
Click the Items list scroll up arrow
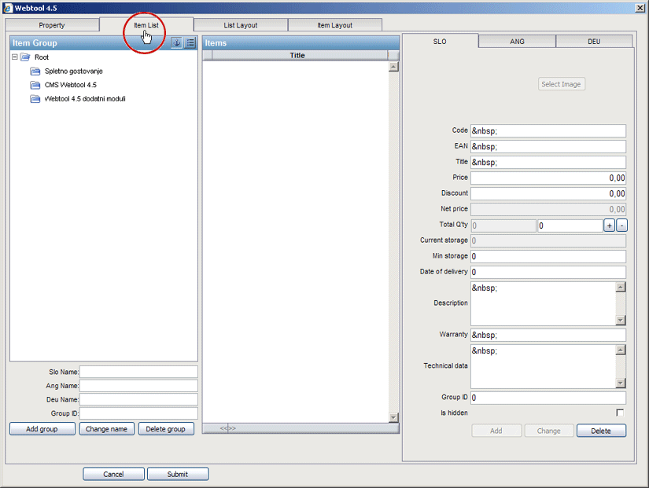tap(394, 68)
